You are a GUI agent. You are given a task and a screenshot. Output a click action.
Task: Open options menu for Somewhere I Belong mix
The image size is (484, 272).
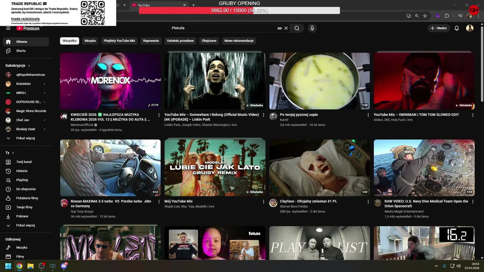click(264, 115)
